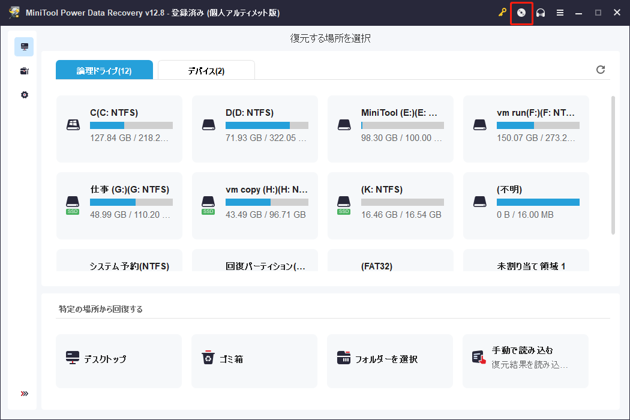This screenshot has height=420, width=630.
Task: Click the yellow key registration icon
Action: pyautogui.click(x=502, y=13)
